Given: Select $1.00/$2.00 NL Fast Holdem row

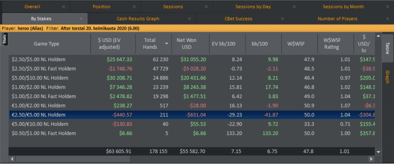Looking at the screenshot, I should [x=192, y=96].
